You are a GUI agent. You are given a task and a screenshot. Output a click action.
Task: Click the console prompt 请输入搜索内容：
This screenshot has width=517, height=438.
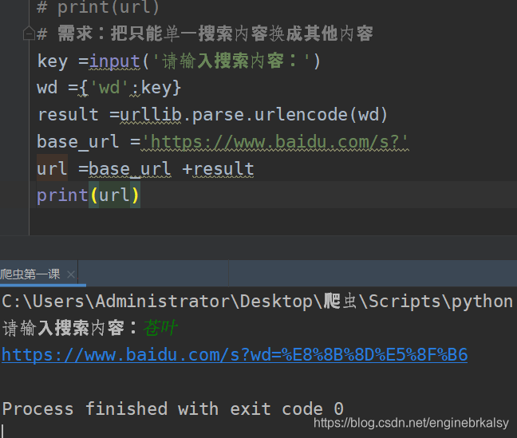[x=70, y=328]
